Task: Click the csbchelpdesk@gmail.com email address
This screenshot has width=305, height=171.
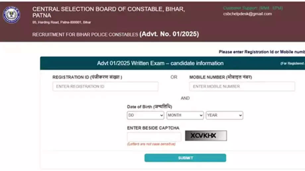Action: click(x=247, y=14)
